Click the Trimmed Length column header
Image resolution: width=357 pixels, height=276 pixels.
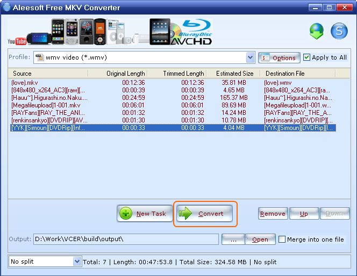click(177, 74)
